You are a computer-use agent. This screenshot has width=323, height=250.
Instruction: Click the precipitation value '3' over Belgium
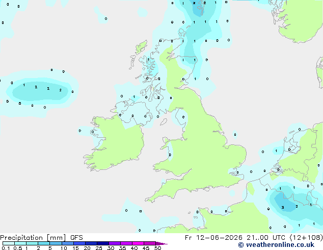point(283,207)
